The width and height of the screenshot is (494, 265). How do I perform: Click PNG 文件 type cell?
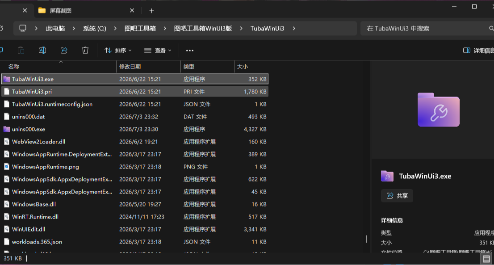click(x=195, y=167)
